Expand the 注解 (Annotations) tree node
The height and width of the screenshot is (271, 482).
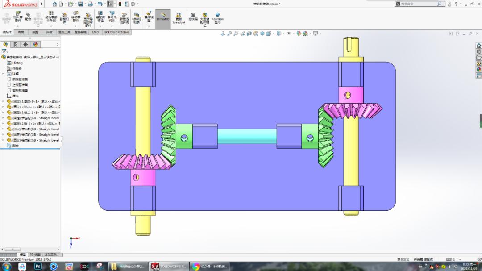pos(3,74)
